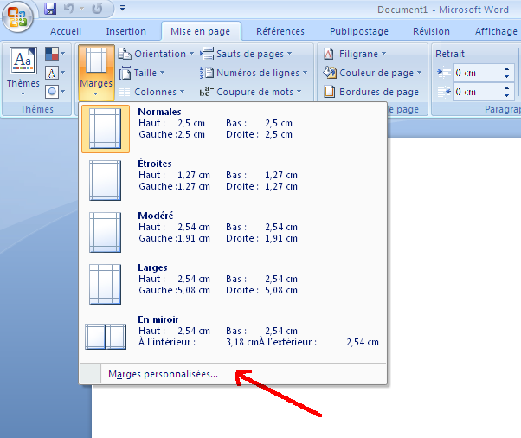Switch to the Accueil tab
Screen dimensions: 521x438
[66, 31]
